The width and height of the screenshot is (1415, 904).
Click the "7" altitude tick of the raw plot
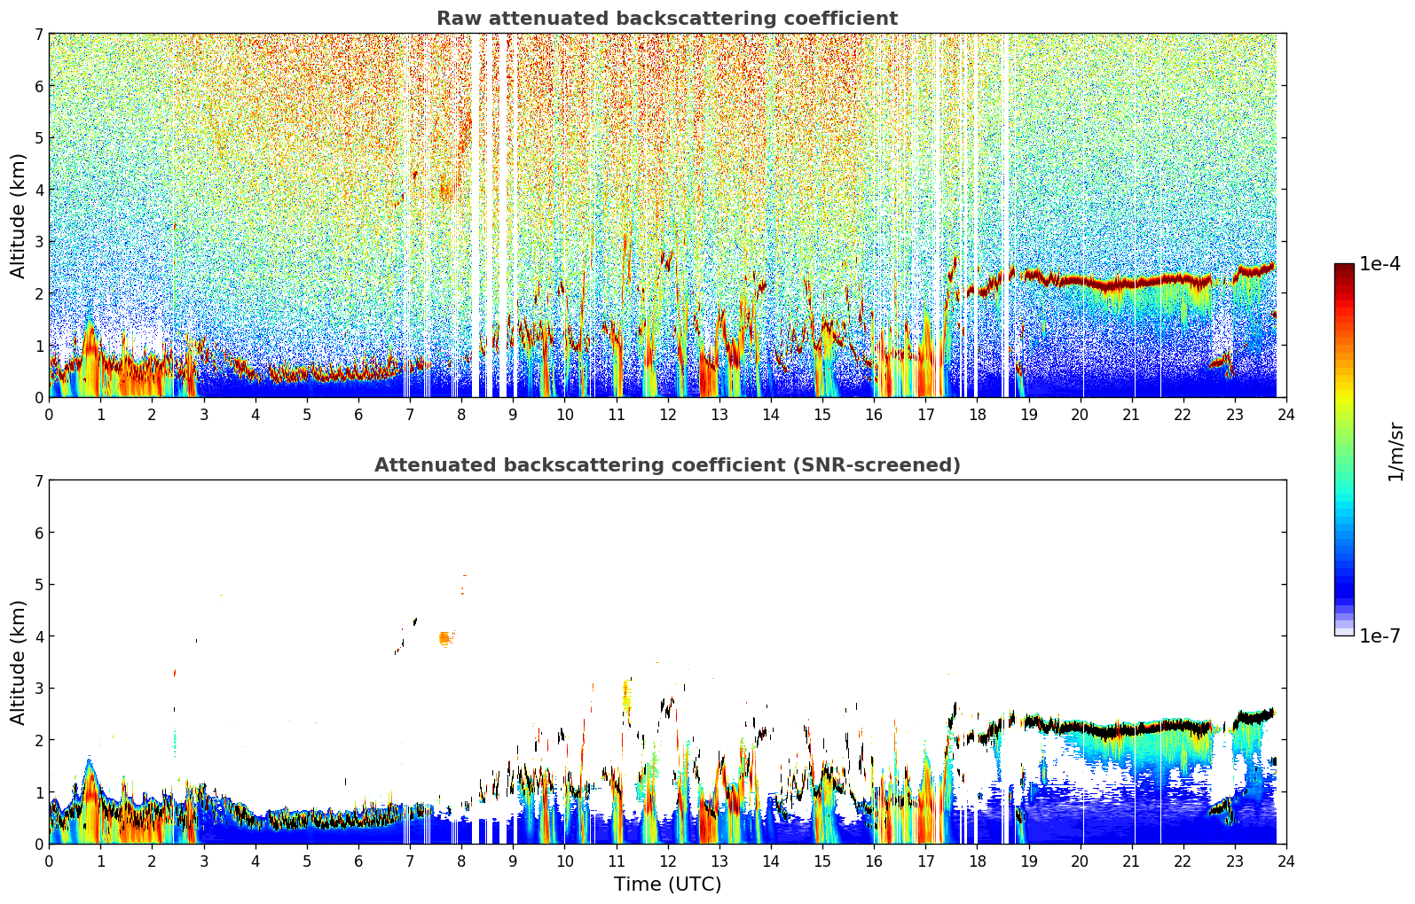[39, 34]
